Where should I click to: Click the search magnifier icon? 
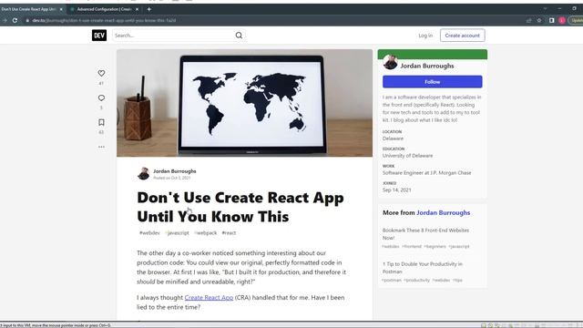pyautogui.click(x=239, y=36)
